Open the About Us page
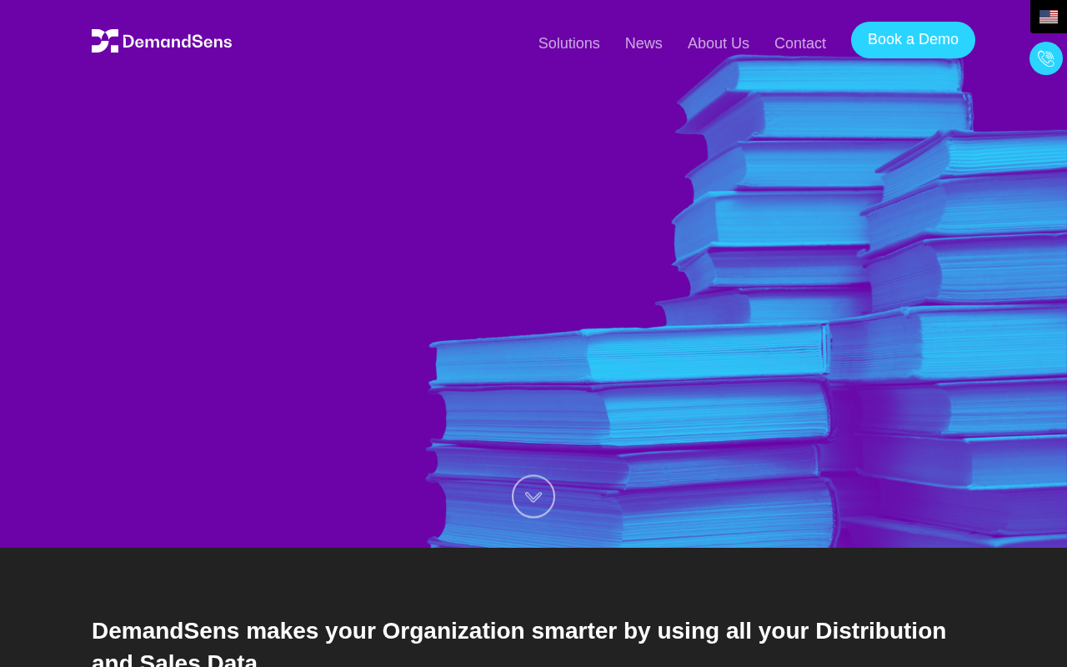This screenshot has height=667, width=1067. pos(719,43)
